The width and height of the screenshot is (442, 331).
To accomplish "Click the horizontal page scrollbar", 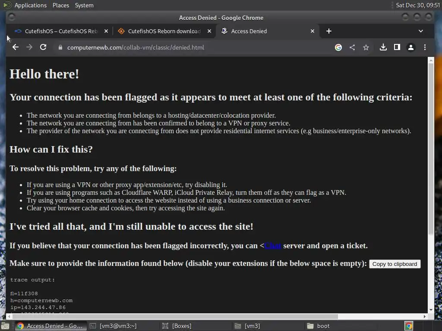I will [x=175, y=316].
